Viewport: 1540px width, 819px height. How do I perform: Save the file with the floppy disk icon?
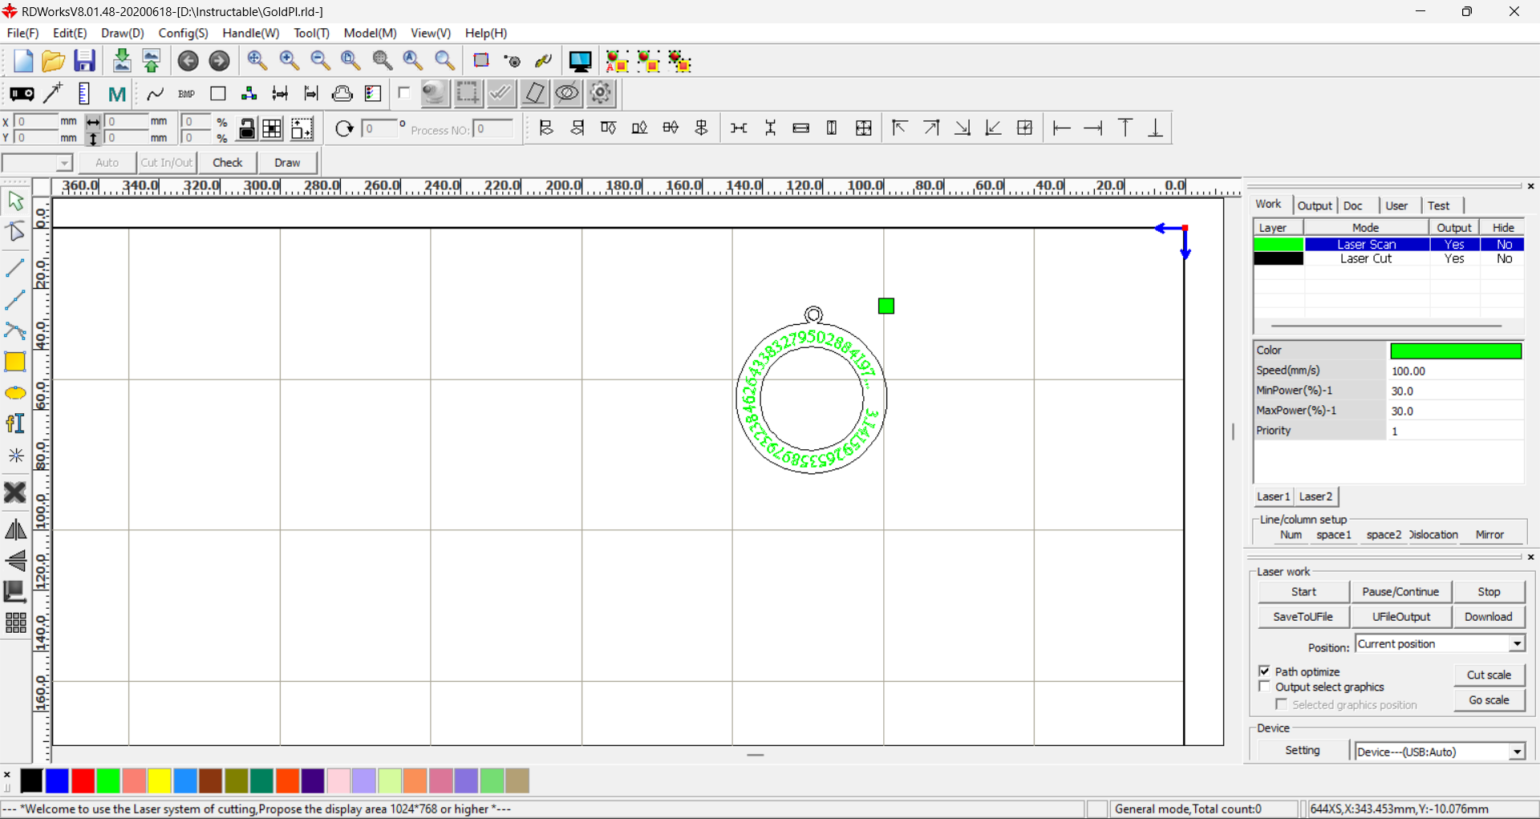84,61
